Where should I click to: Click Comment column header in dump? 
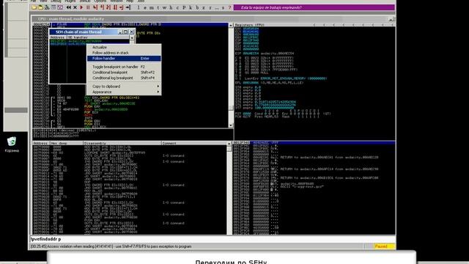point(194,143)
